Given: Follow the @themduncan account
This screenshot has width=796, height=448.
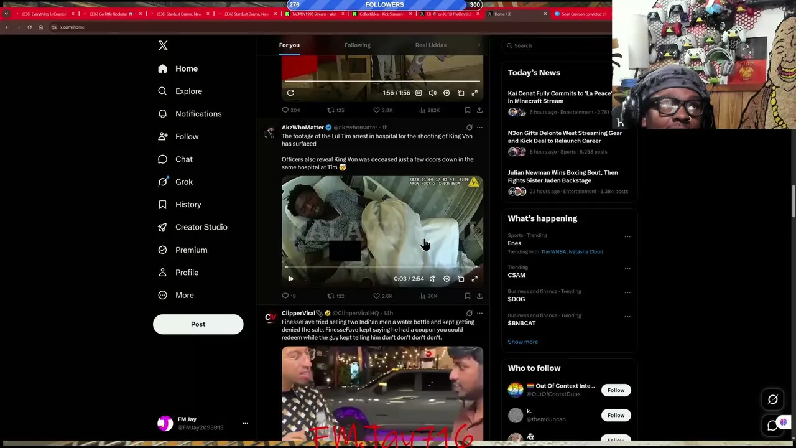Looking at the screenshot, I should (616, 415).
